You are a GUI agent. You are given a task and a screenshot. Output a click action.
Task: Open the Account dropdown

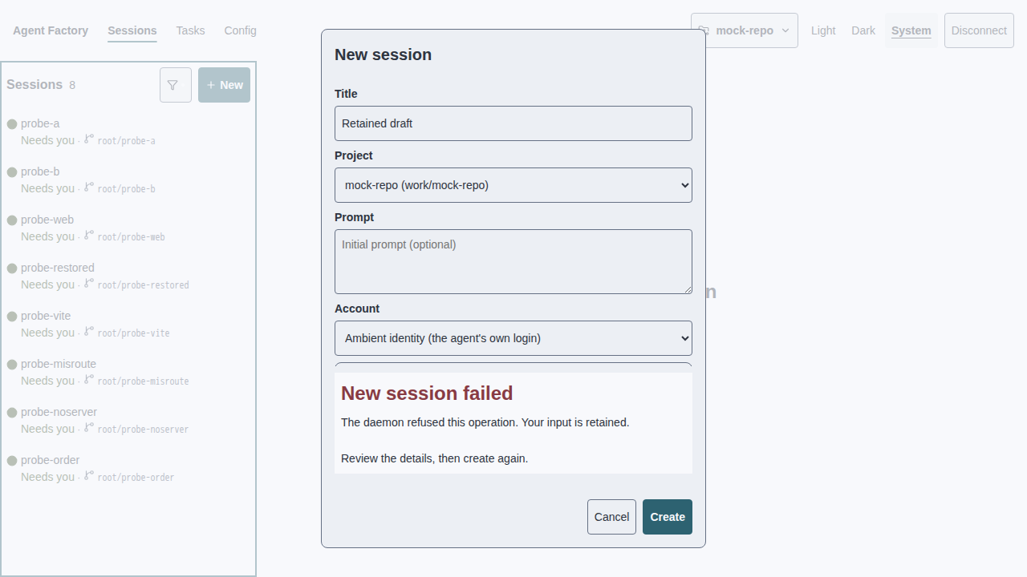pos(513,338)
